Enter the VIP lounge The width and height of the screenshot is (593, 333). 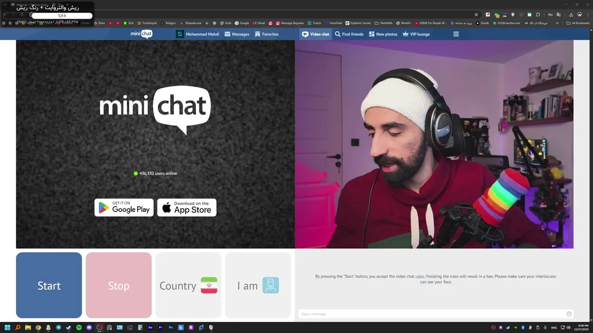tap(416, 34)
